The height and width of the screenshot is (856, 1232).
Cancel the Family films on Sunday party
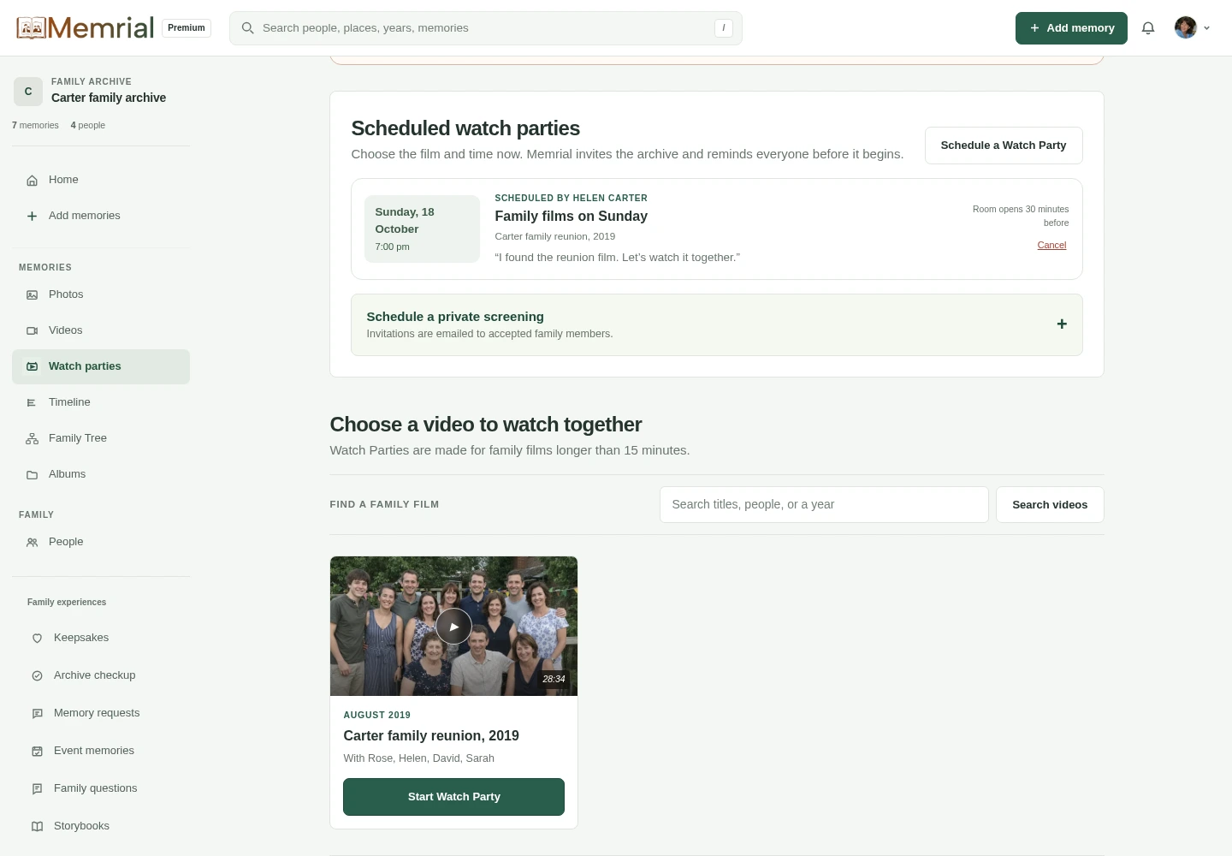coord(1051,245)
